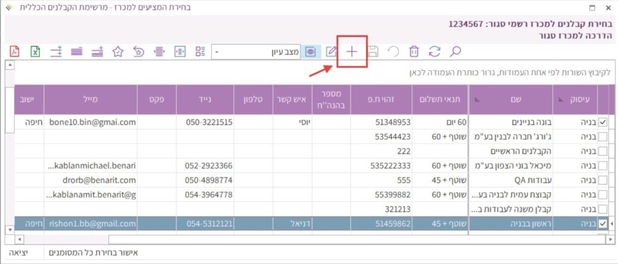Click the star favorites icon in toolbar

click(x=118, y=52)
